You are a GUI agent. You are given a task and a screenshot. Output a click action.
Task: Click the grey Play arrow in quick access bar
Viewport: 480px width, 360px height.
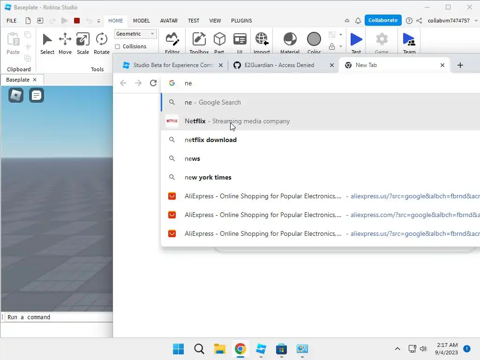pos(64,21)
